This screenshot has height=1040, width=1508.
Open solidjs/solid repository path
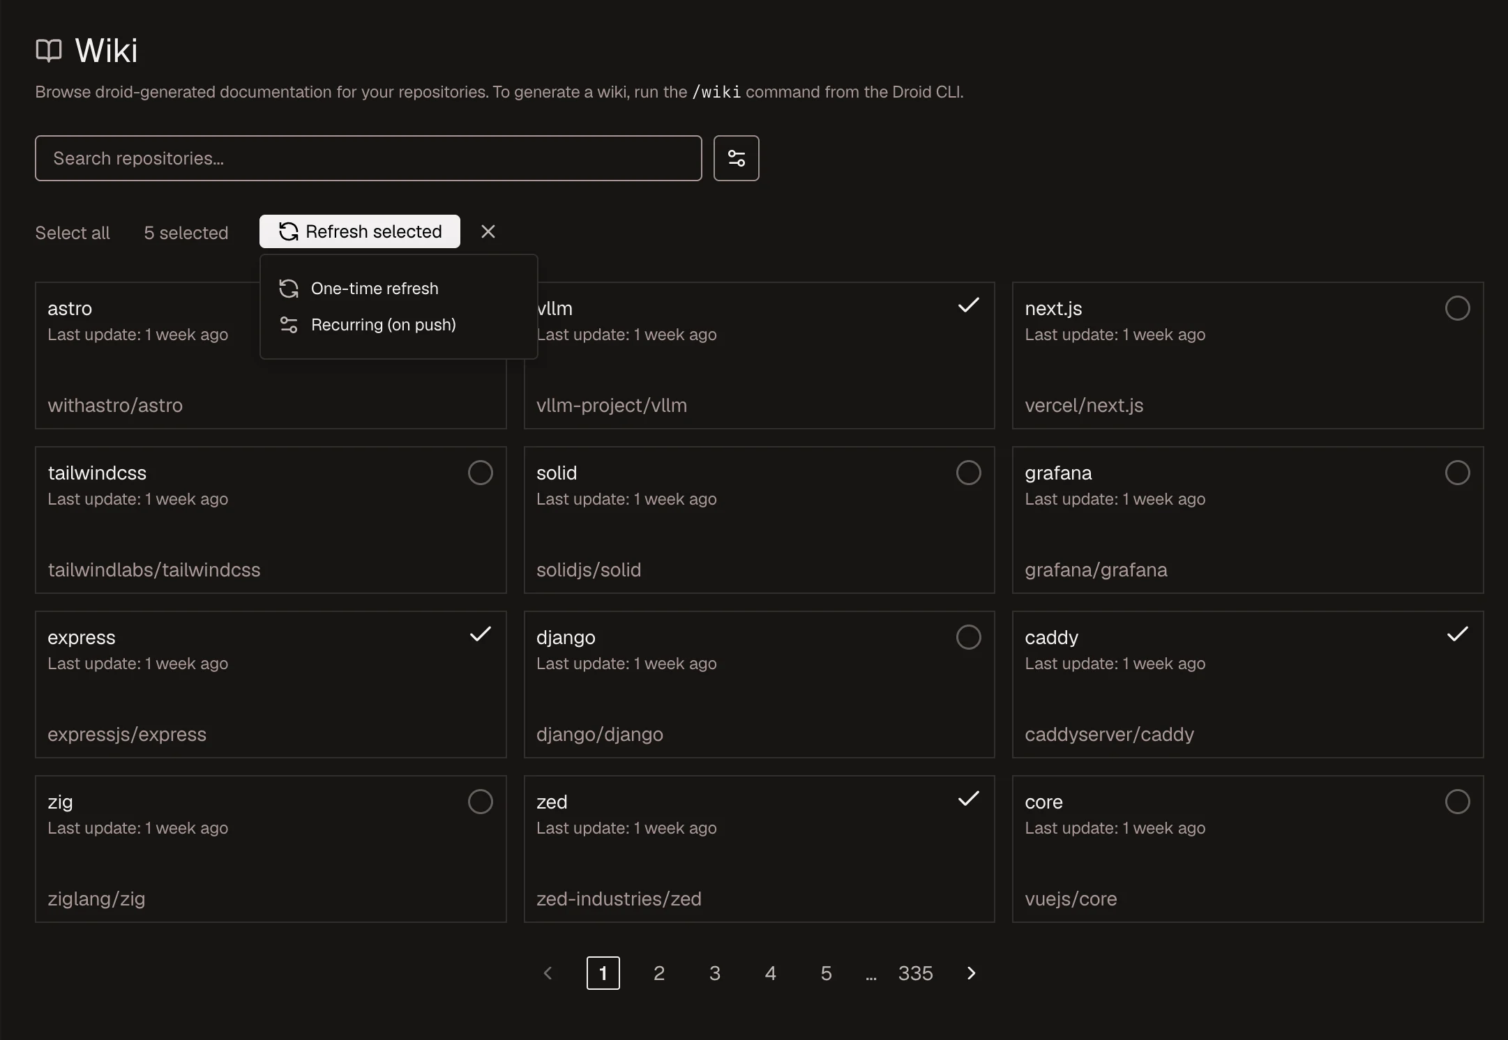click(589, 570)
